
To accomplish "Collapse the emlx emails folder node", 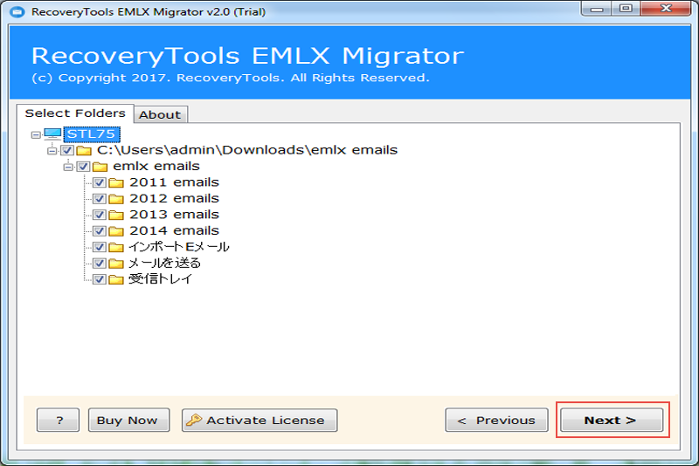I will pos(68,167).
